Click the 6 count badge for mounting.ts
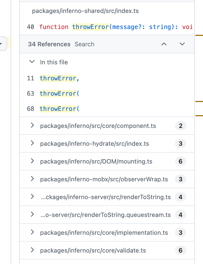 180,161
